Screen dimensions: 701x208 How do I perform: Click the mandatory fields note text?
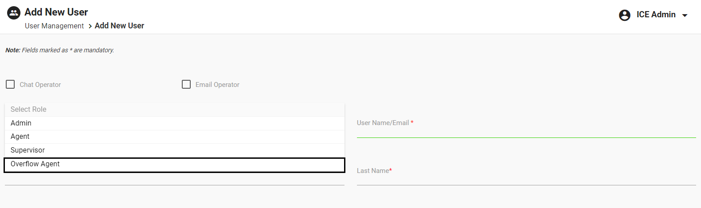click(x=60, y=50)
